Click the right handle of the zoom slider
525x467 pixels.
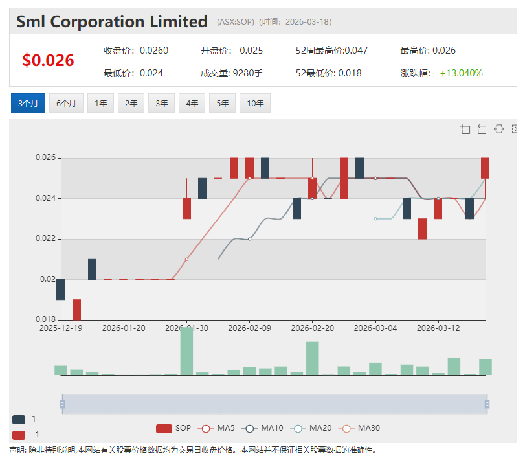pos(487,404)
